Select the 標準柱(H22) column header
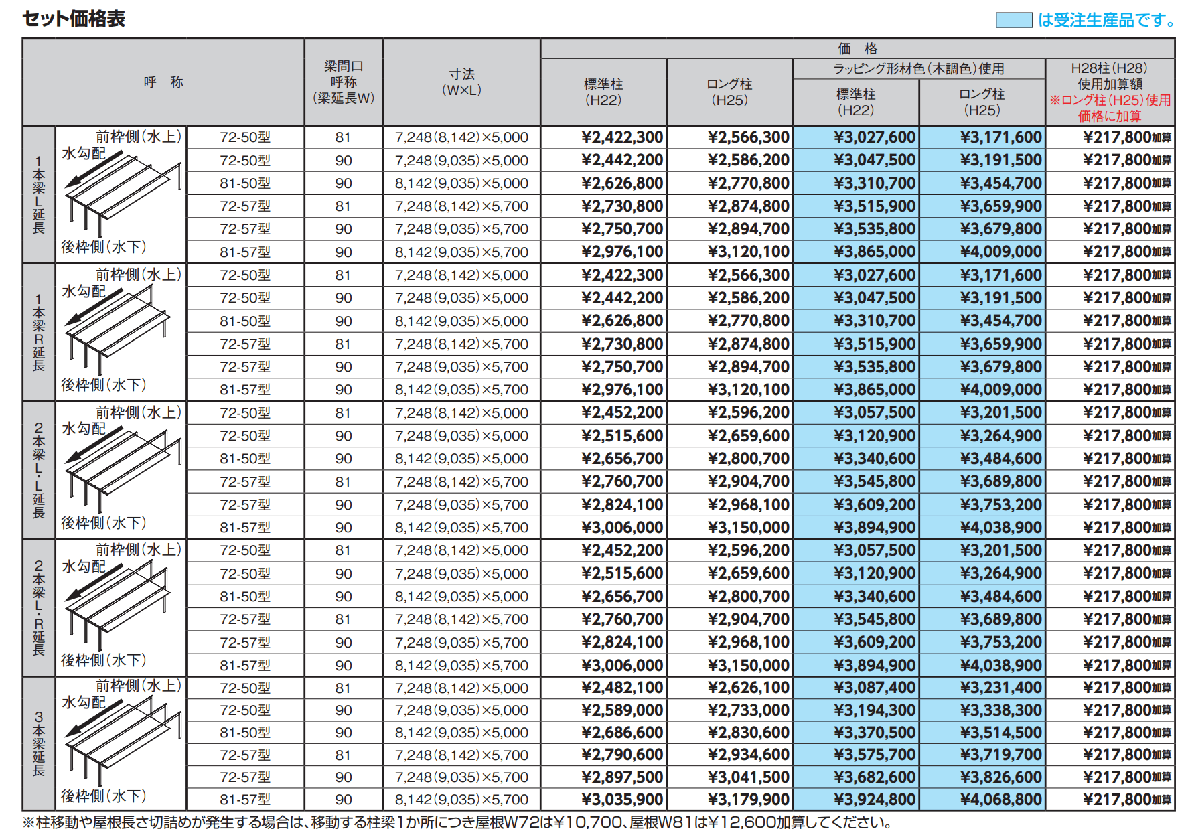The height and width of the screenshot is (833, 1188). click(x=603, y=91)
